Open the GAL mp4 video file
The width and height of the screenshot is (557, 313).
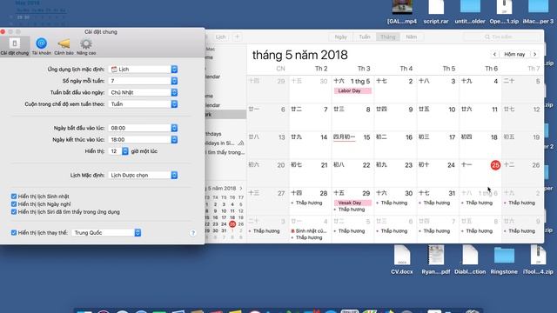(x=402, y=11)
